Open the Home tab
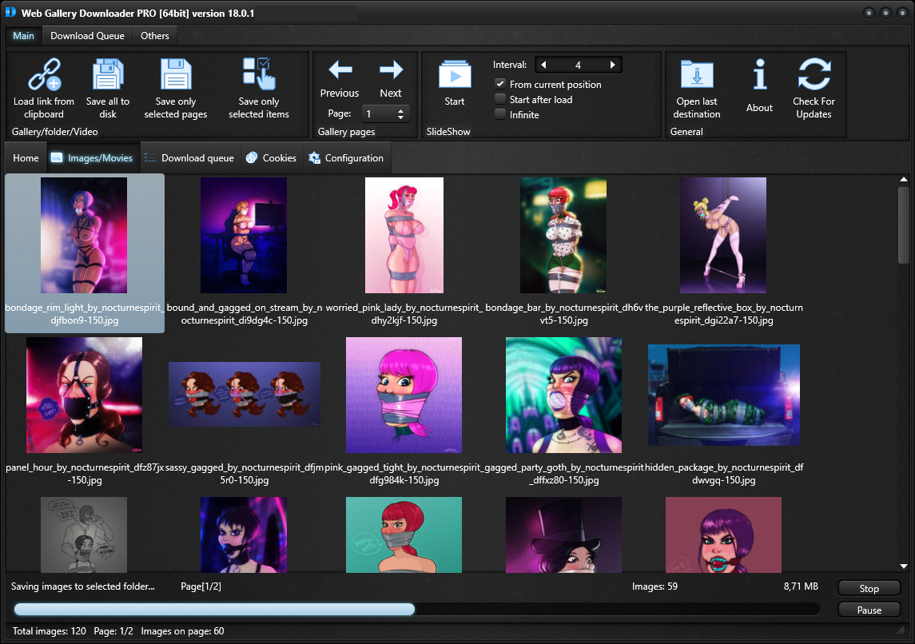This screenshot has width=915, height=644. (26, 158)
